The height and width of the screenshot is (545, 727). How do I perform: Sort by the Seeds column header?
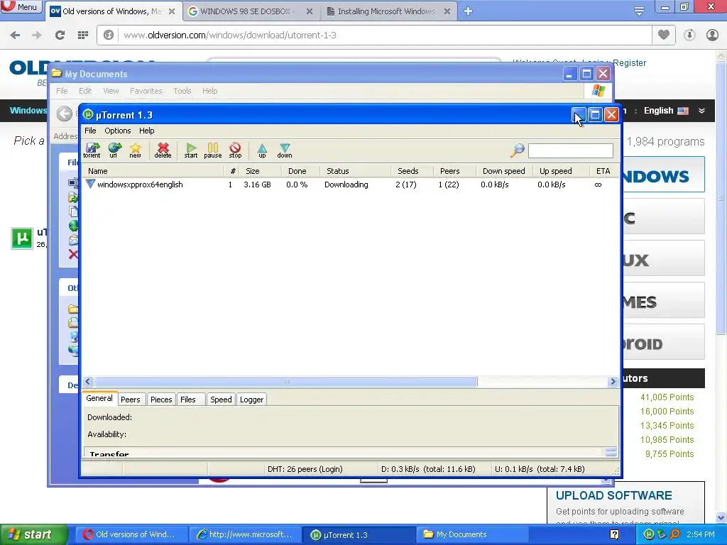point(412,171)
